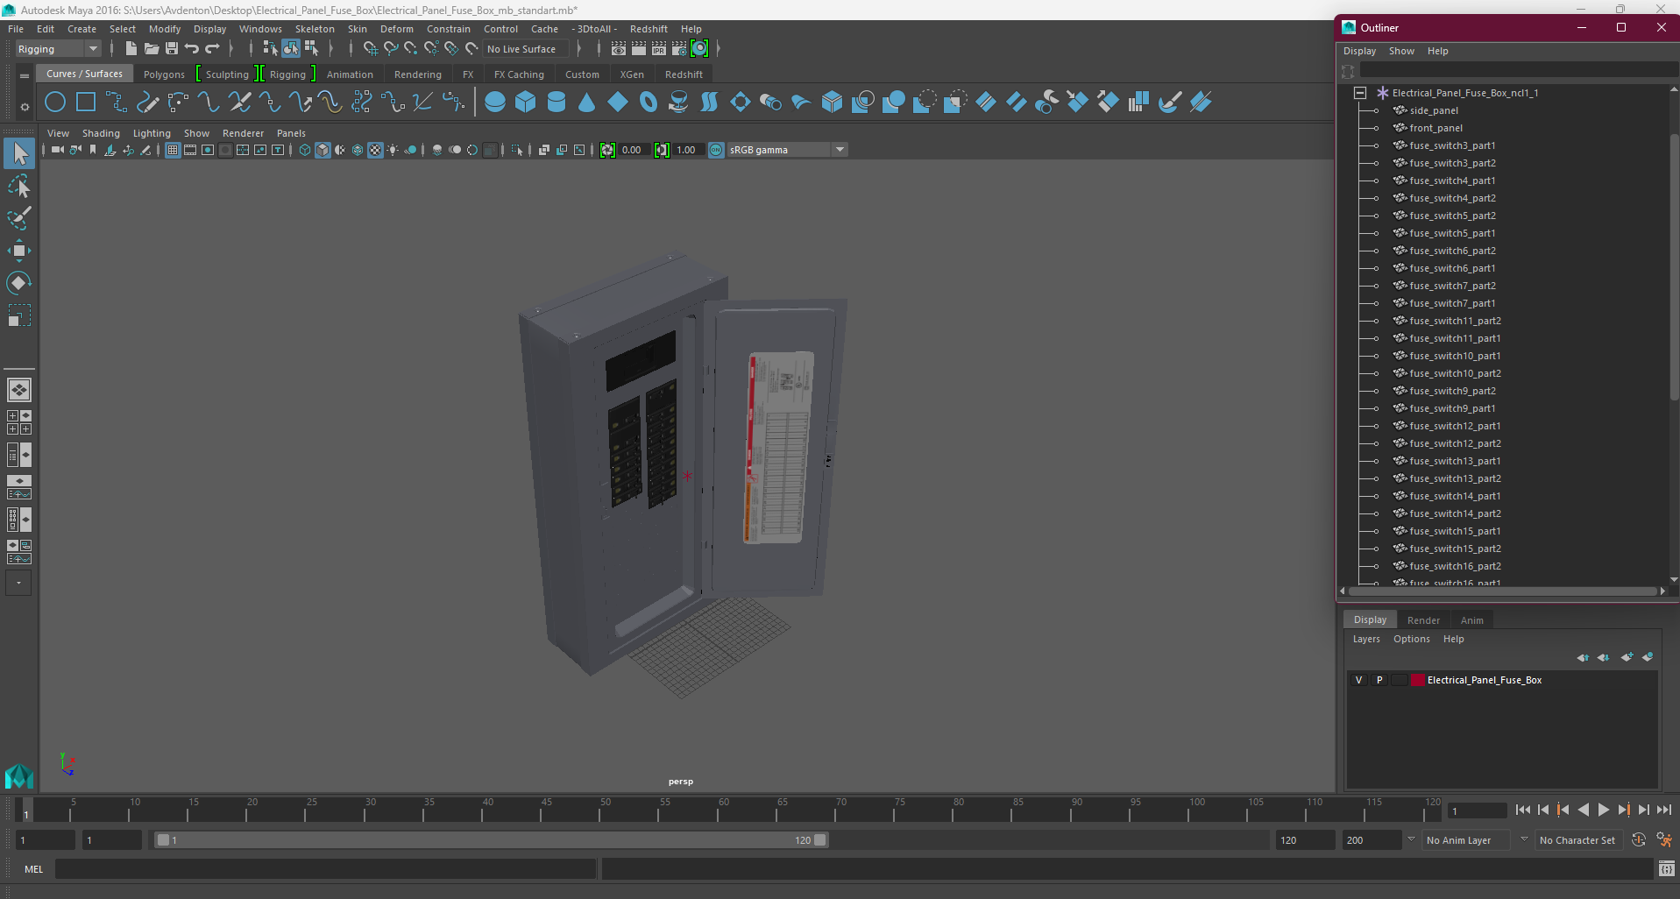
Task: Create a NURBS cube from shelf
Action: coord(526,103)
